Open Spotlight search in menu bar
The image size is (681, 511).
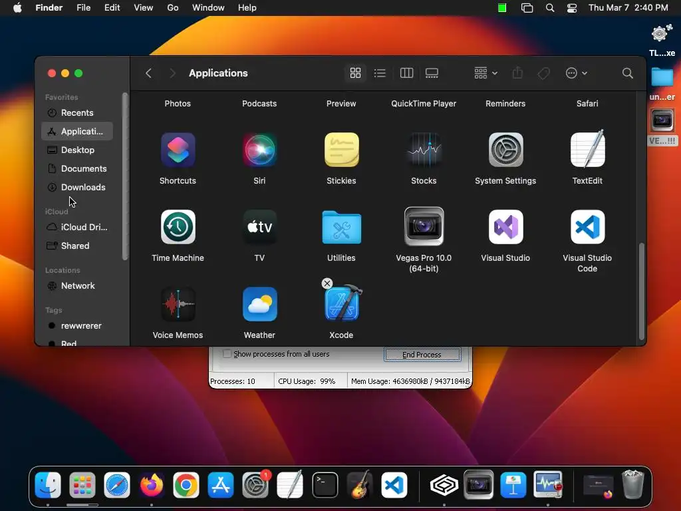(x=550, y=8)
